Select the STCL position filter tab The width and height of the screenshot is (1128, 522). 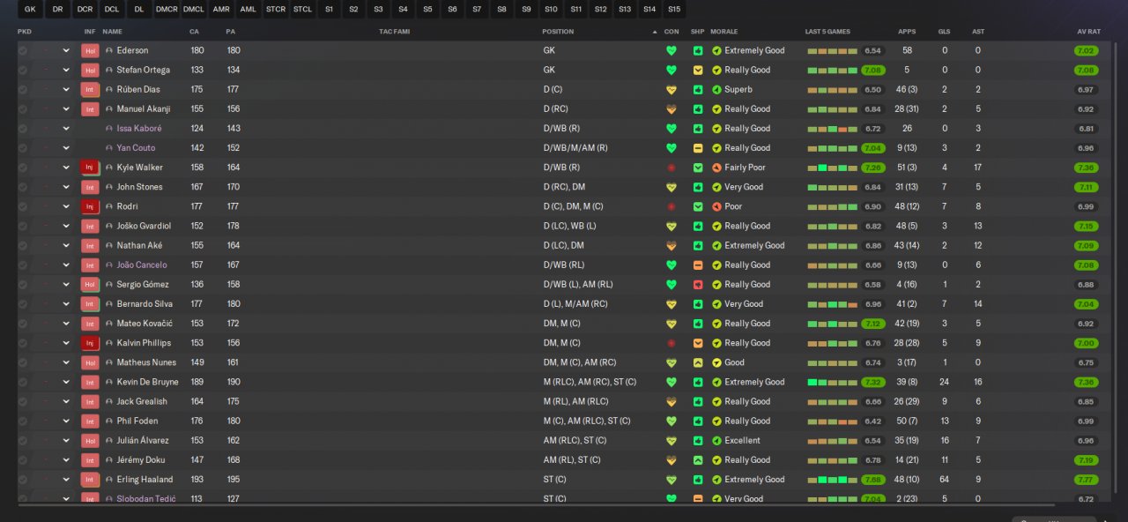303,9
